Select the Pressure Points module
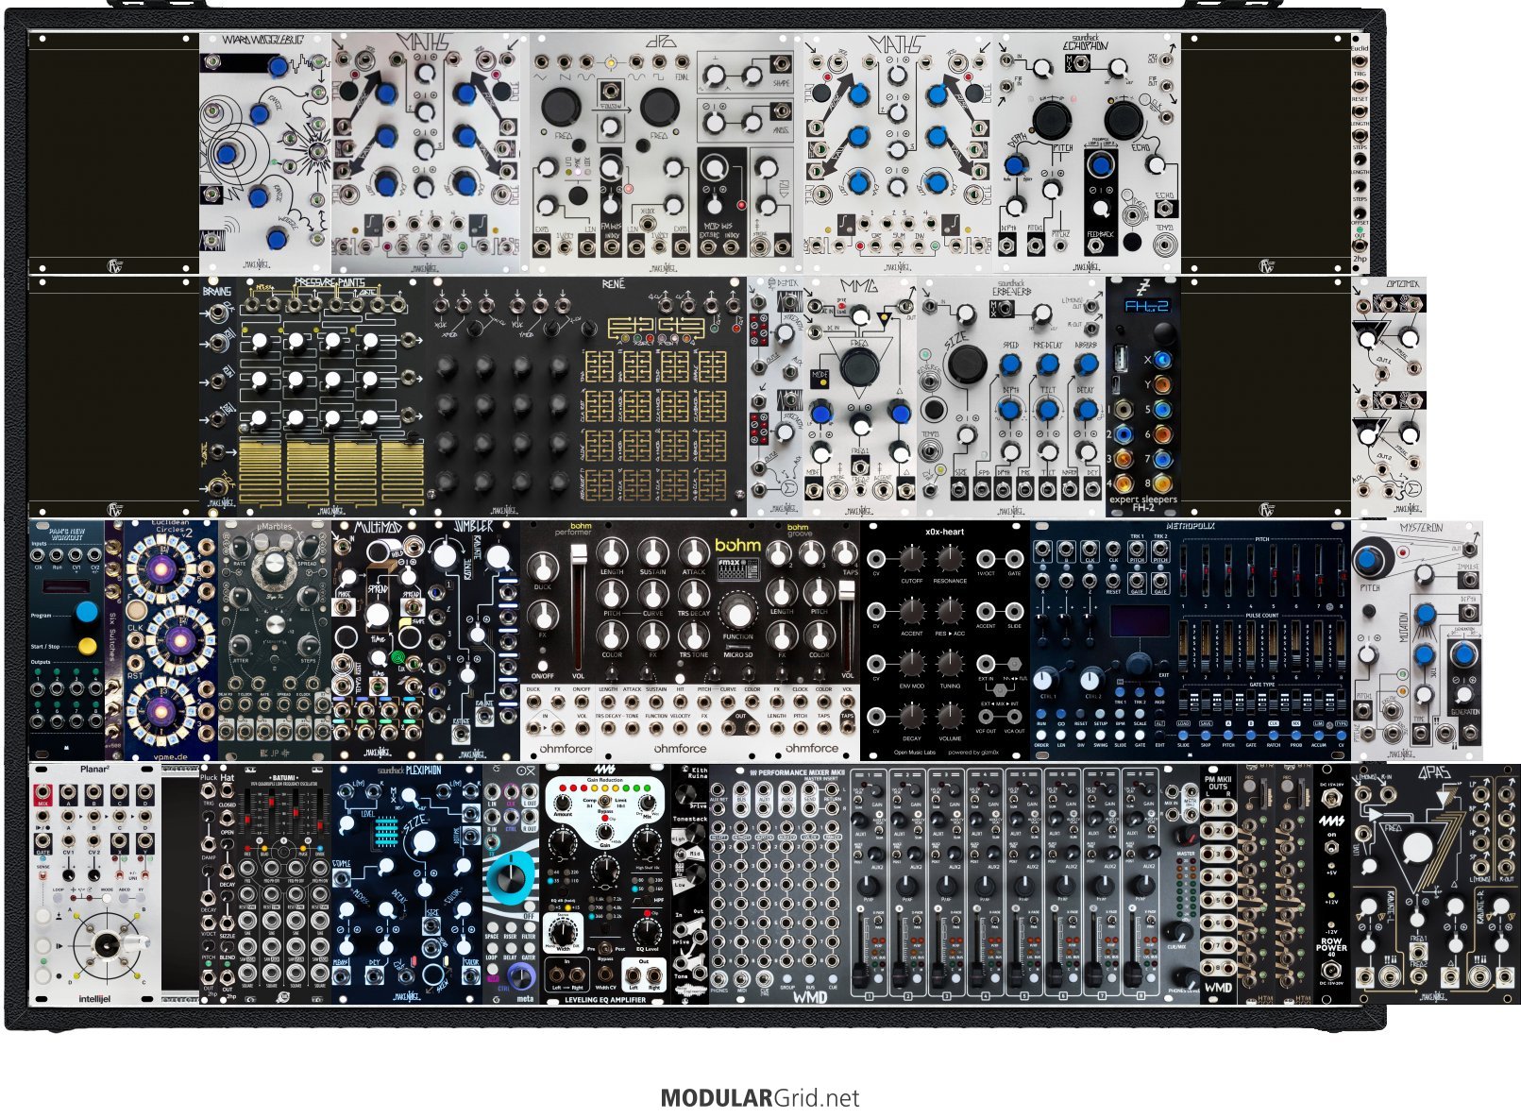 click(x=331, y=397)
